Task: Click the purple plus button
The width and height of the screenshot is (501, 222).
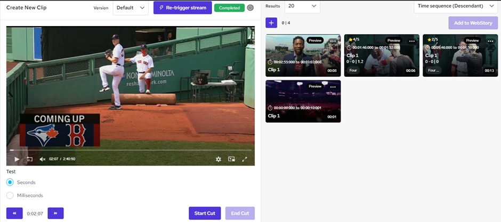Action: [x=271, y=23]
